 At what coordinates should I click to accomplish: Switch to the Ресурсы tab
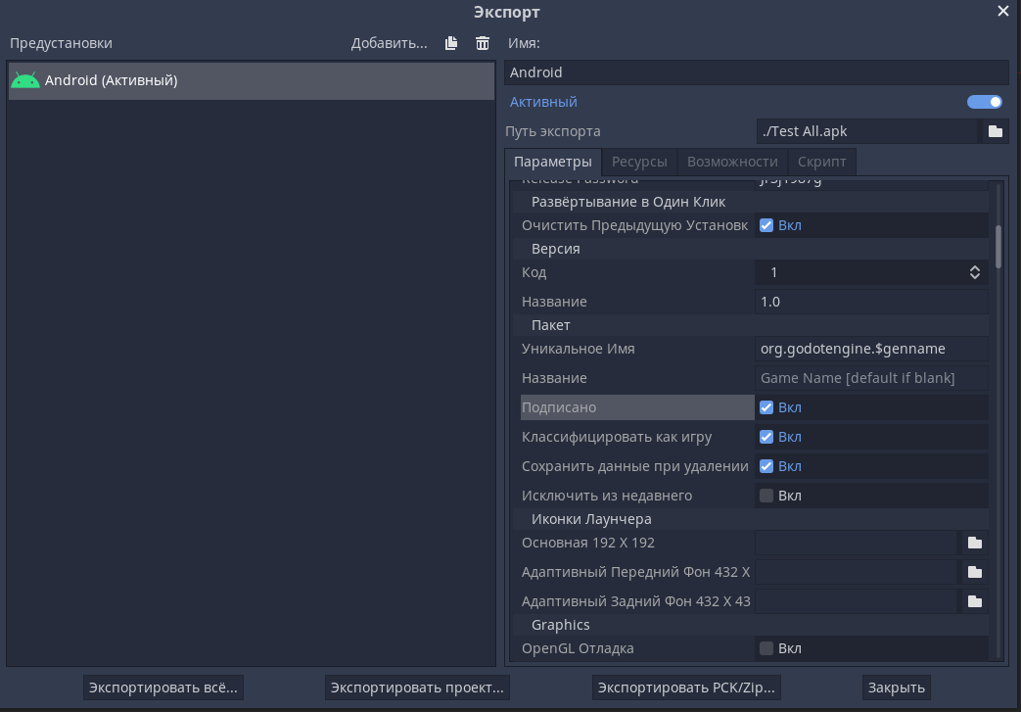(639, 162)
